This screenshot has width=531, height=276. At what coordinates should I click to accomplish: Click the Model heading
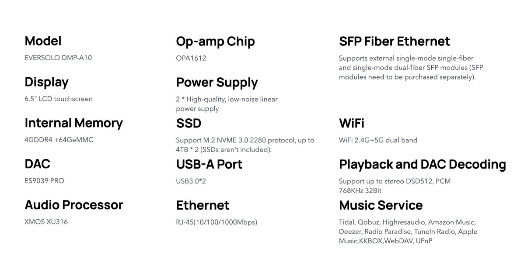pos(43,41)
